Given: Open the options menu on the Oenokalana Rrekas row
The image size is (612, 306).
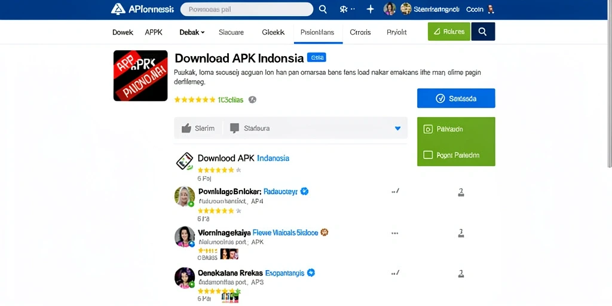Looking at the screenshot, I should click(395, 273).
